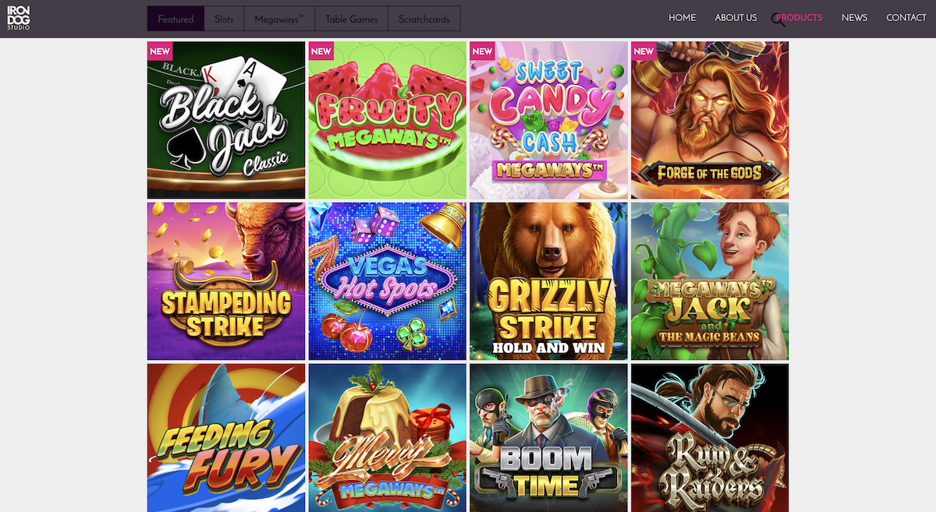Click the NEW badge on Forge of the Gods

(643, 51)
